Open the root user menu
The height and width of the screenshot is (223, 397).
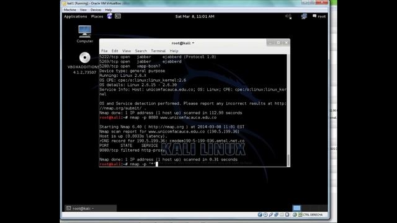click(x=321, y=17)
